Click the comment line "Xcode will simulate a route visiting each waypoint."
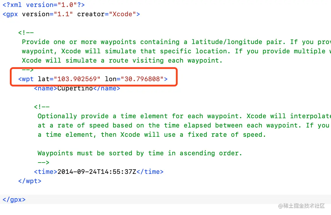331x215 pixels. point(122,60)
